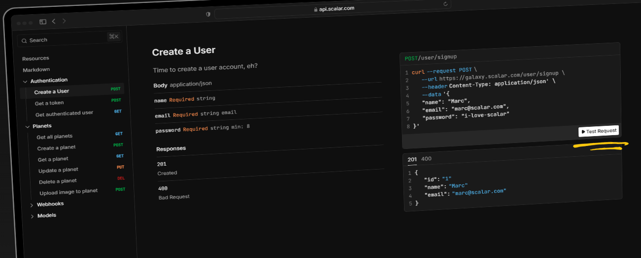
Task: Open Get a planet endpoint
Action: (53, 159)
